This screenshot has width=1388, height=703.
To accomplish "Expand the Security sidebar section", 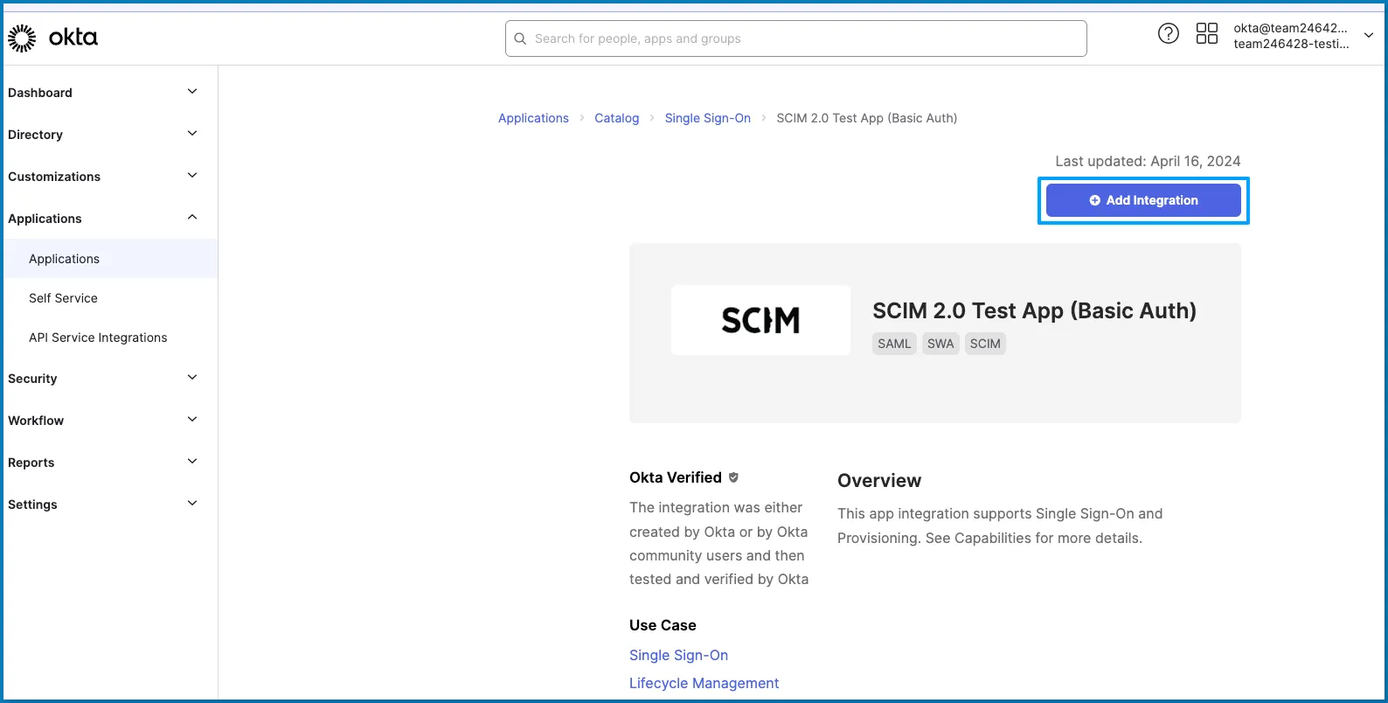I will pos(192,378).
